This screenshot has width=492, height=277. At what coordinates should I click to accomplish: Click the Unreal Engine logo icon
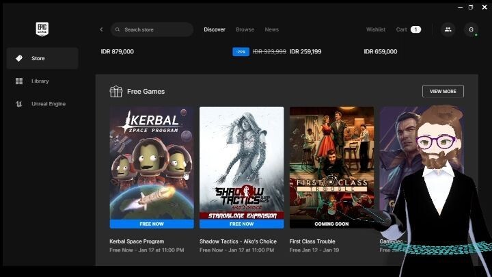coord(19,104)
